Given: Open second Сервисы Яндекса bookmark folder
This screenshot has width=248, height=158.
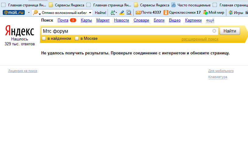Looking at the screenshot, I should point(152,5).
